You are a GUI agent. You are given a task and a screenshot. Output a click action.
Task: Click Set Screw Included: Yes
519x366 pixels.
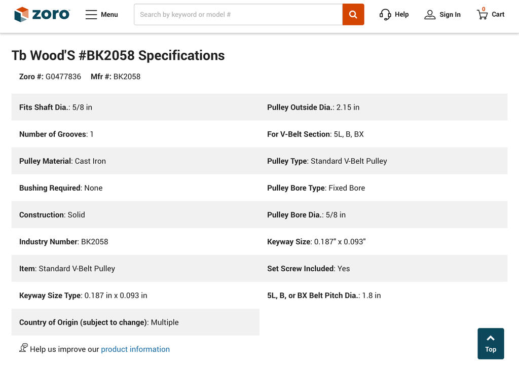point(383,268)
